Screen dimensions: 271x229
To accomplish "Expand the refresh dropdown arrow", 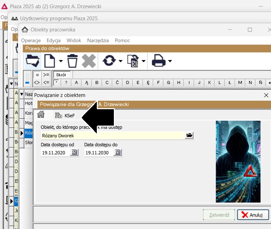I will (x=120, y=61).
